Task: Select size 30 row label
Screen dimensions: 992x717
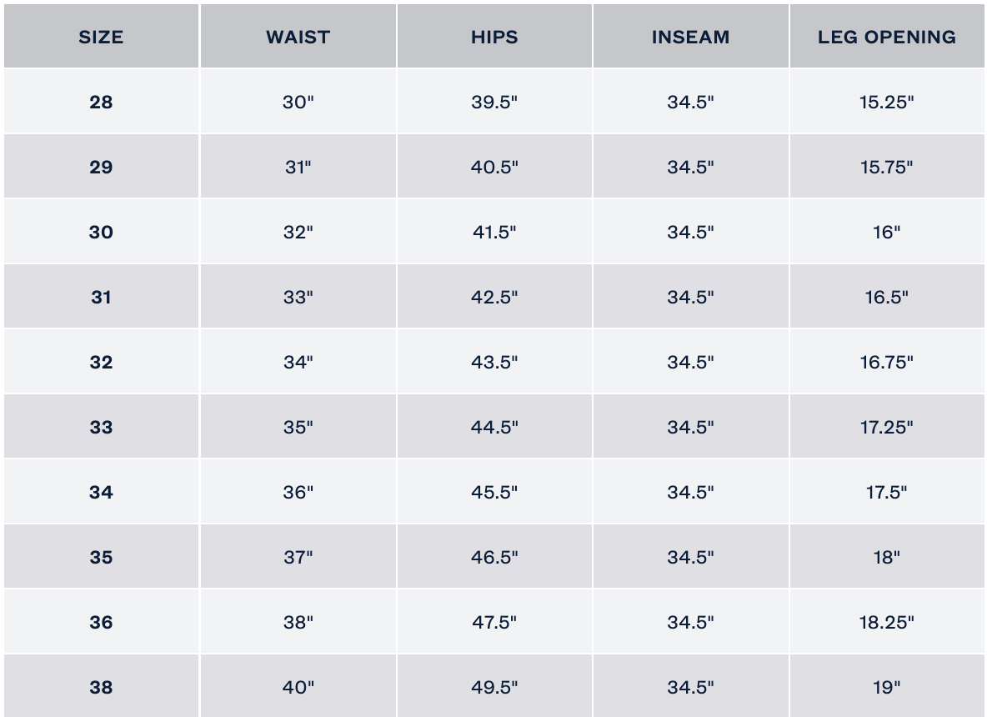Action: tap(101, 233)
